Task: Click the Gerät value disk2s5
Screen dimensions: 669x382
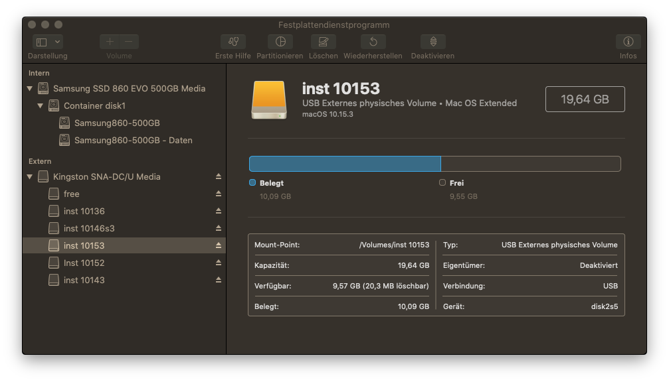Action: tap(605, 306)
